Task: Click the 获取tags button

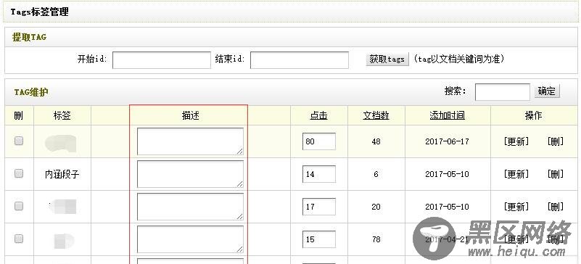Action: point(387,59)
